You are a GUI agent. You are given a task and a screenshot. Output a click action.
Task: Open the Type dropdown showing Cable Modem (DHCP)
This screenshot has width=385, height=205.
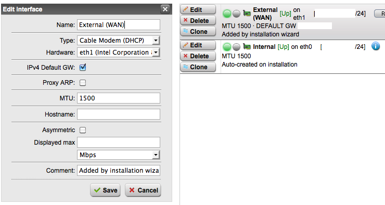[x=119, y=40]
